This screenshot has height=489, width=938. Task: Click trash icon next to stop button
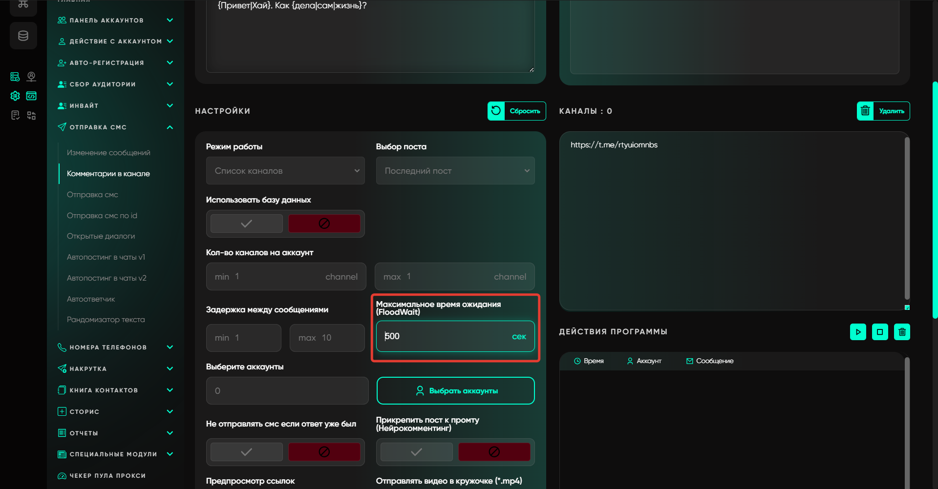(x=902, y=332)
